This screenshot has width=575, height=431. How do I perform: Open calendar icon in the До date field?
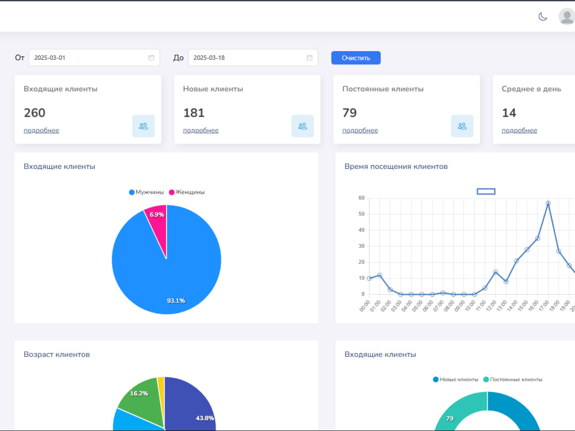[309, 57]
